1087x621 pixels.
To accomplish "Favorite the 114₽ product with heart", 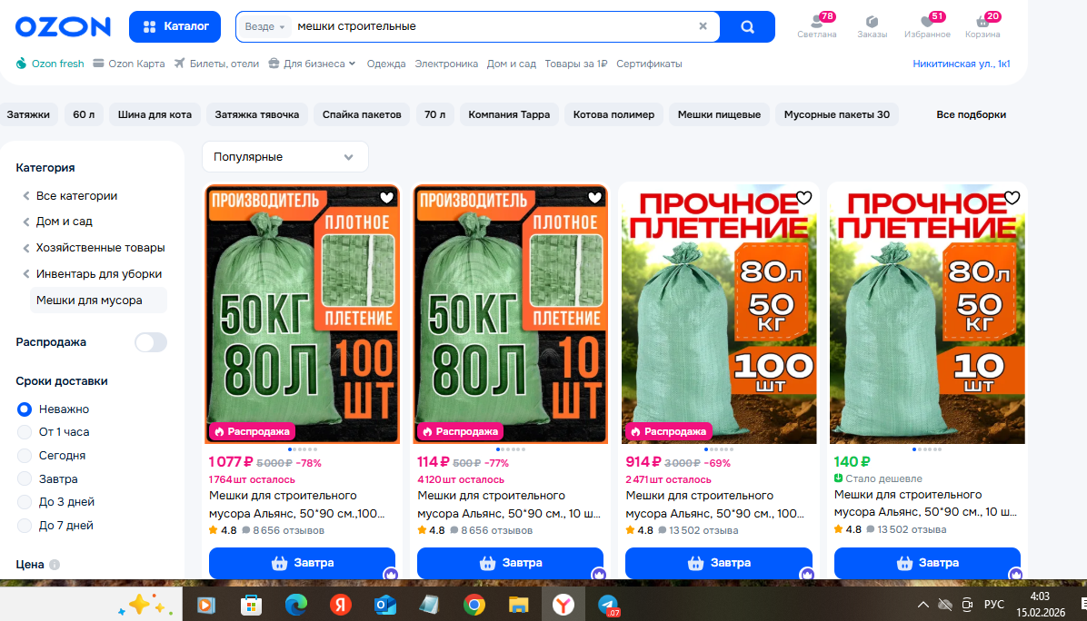I will [594, 198].
